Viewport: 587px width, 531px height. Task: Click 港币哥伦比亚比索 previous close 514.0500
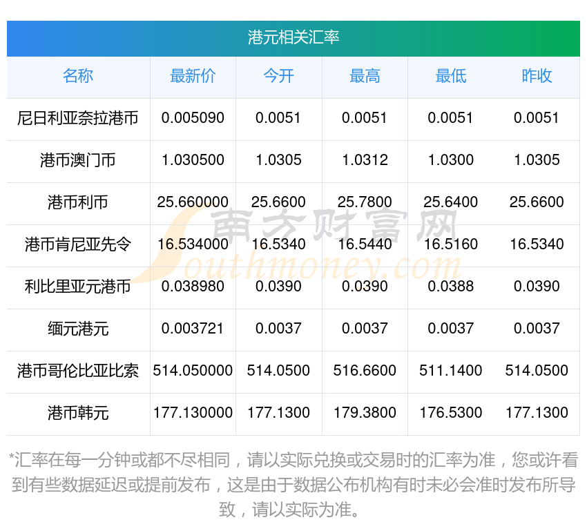point(537,371)
